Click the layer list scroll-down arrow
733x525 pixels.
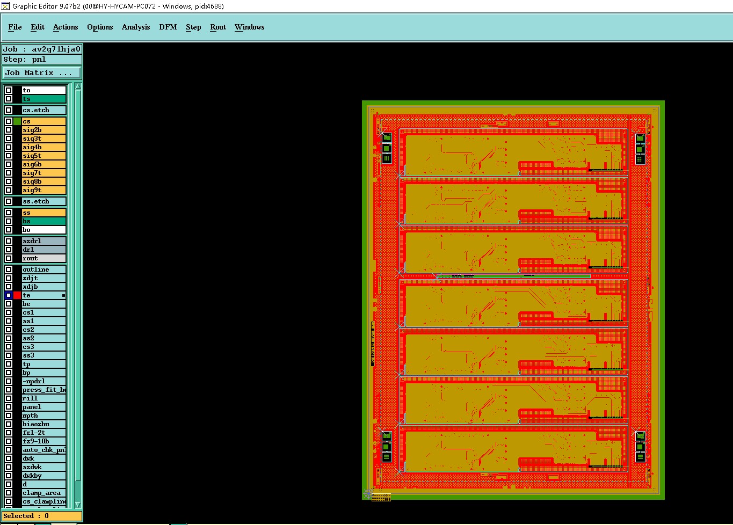tap(78, 505)
